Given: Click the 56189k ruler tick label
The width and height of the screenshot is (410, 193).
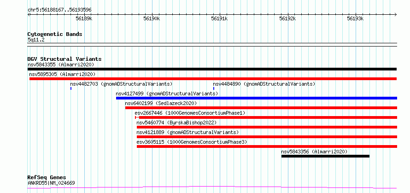Looking at the screenshot, I should pyautogui.click(x=84, y=18).
